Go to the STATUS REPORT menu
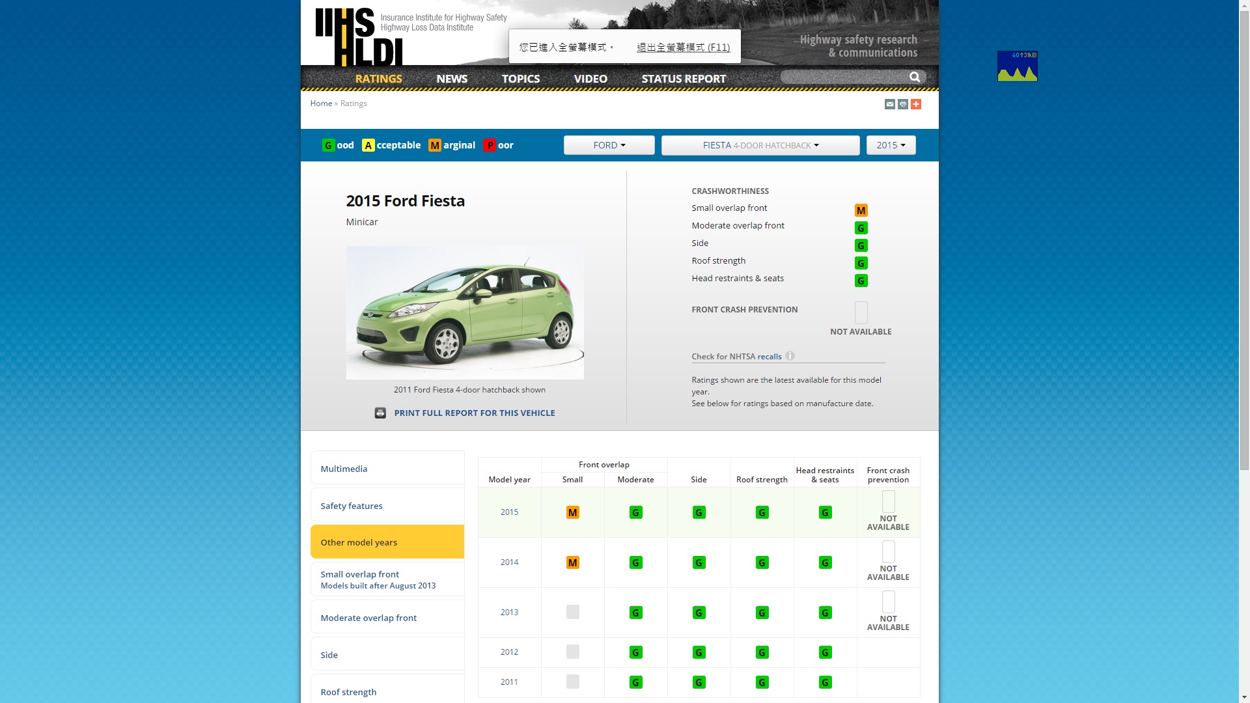 pyautogui.click(x=683, y=79)
